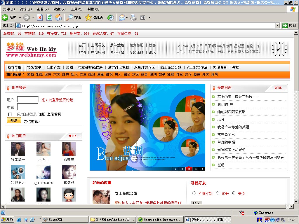Toggle 下次自动登录 checkbox
299x224 pixels.
(x=10, y=114)
